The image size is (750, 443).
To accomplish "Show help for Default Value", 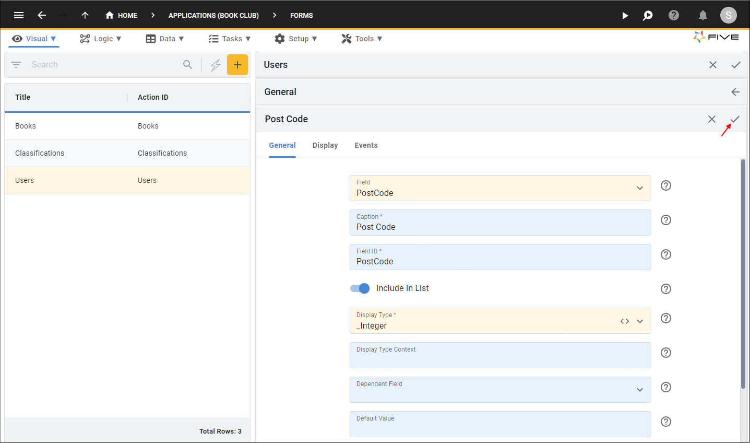I will [x=666, y=422].
